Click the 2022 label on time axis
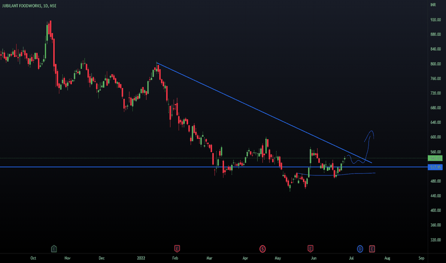The height and width of the screenshot is (263, 446). coord(141,258)
